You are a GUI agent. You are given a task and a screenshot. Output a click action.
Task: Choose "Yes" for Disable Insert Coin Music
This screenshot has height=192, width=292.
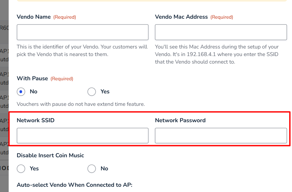coord(21,169)
